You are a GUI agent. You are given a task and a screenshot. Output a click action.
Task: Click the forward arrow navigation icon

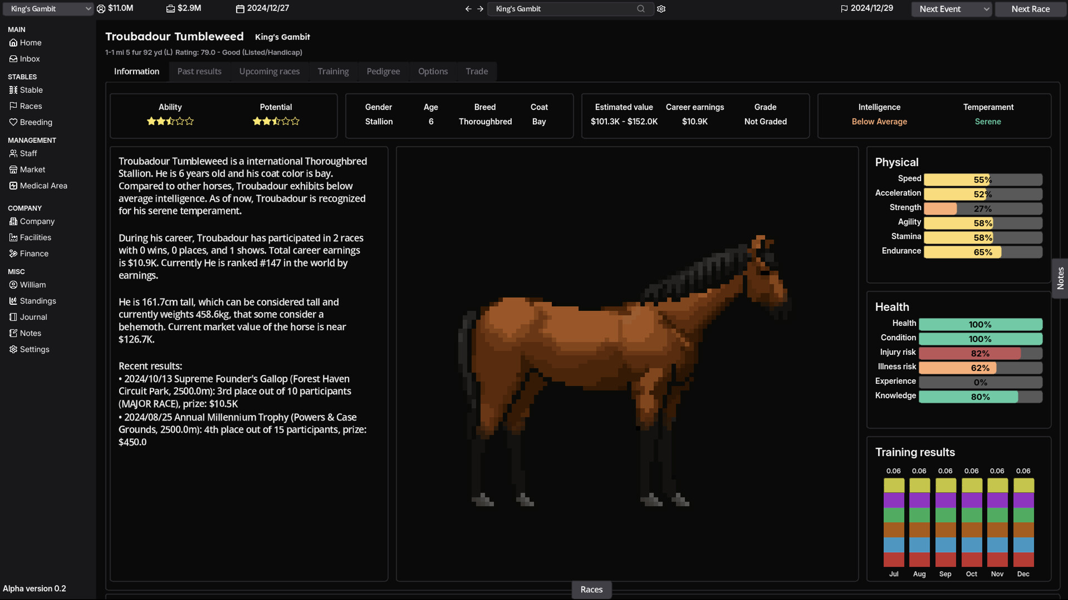tap(480, 9)
